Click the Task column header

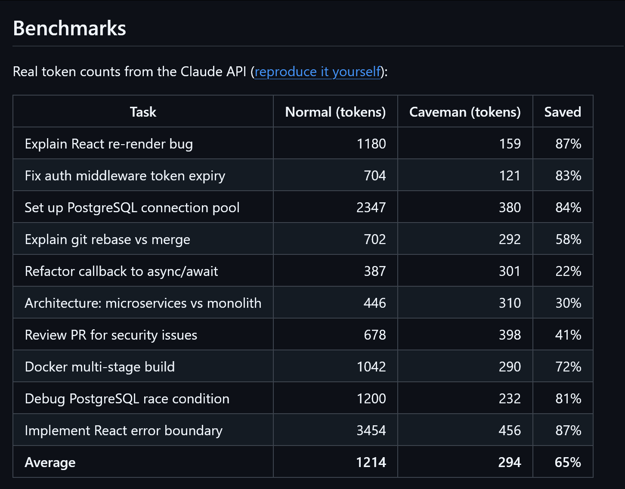click(143, 112)
